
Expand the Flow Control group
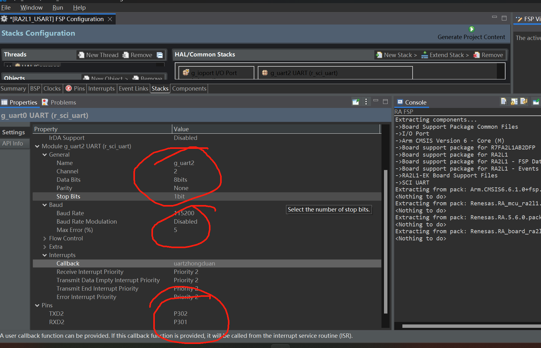click(45, 238)
